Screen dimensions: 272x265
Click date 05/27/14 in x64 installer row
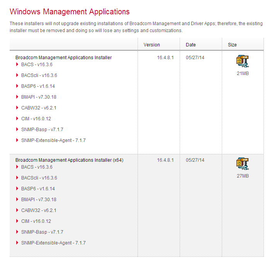(x=195, y=160)
